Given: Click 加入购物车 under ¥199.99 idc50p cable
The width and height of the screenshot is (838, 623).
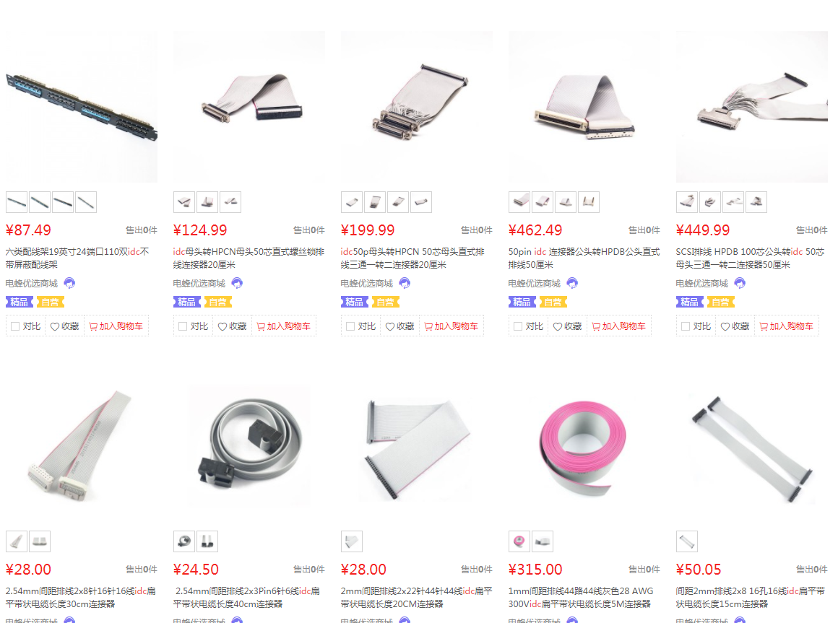Looking at the screenshot, I should tap(452, 326).
